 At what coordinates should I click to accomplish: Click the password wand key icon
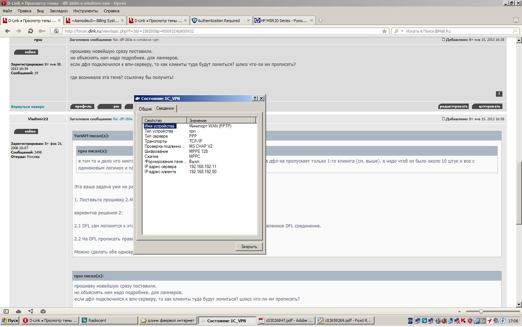[x=42, y=31]
